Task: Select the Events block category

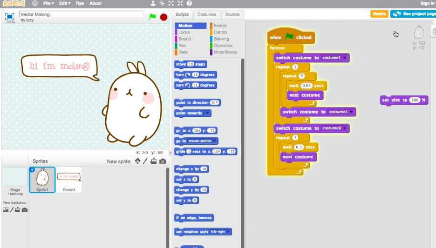Action: tap(220, 26)
